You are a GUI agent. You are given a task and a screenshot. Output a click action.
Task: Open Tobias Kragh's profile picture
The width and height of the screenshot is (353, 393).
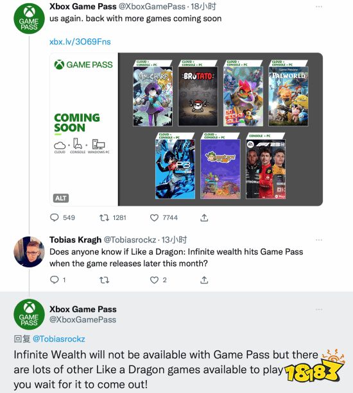pyautogui.click(x=29, y=252)
